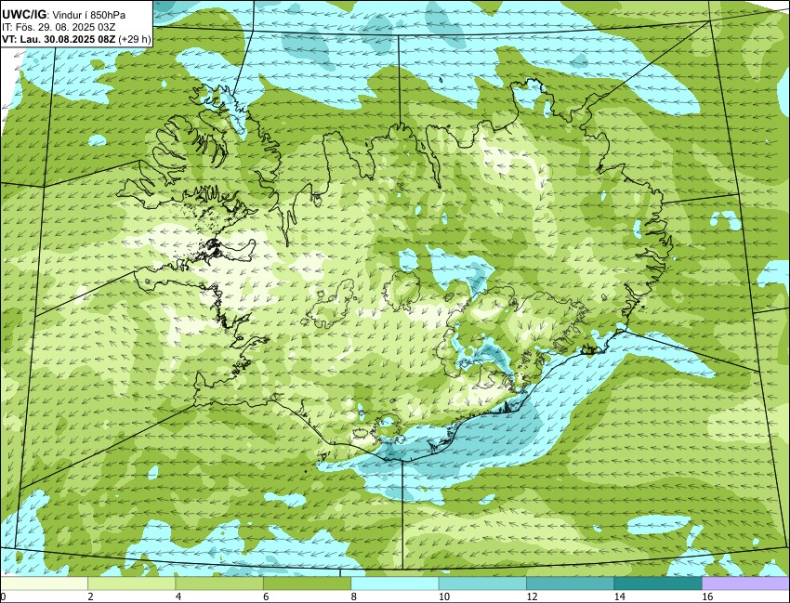Click the legend value label '12'

pos(532,596)
